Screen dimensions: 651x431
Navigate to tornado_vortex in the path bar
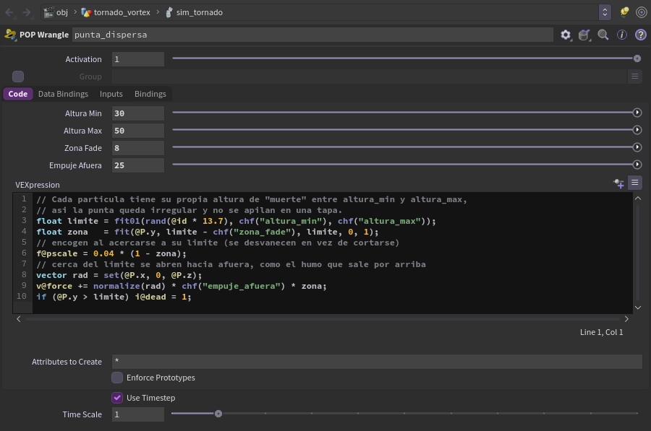tap(122, 12)
